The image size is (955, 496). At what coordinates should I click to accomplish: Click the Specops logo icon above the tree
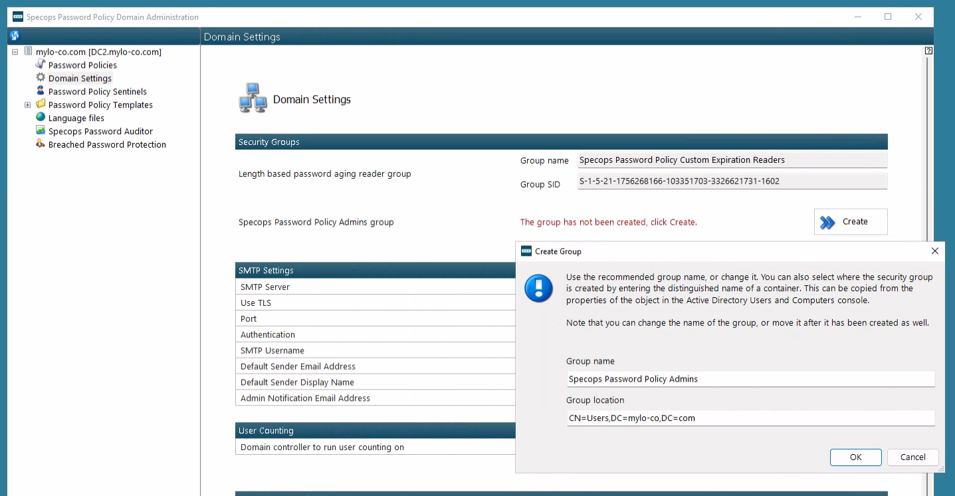(15, 36)
